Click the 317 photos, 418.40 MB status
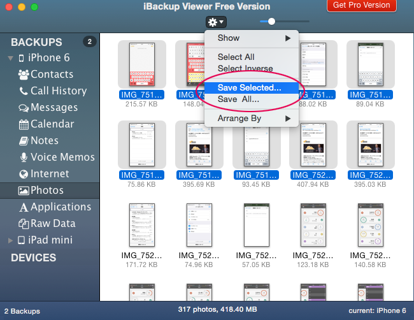The width and height of the screenshot is (414, 320). [217, 309]
